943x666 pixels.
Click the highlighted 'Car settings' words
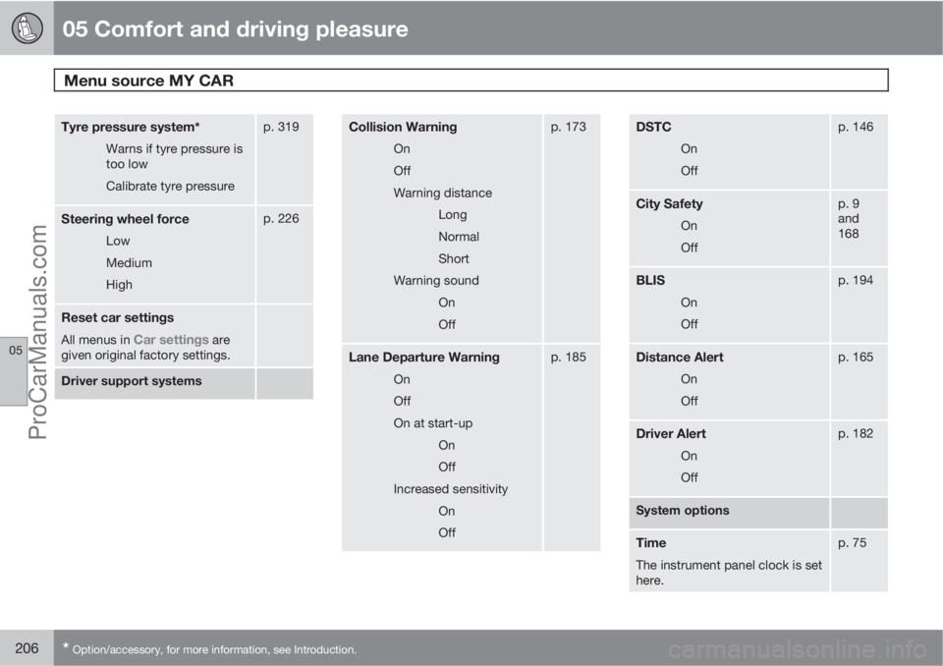click(171, 339)
